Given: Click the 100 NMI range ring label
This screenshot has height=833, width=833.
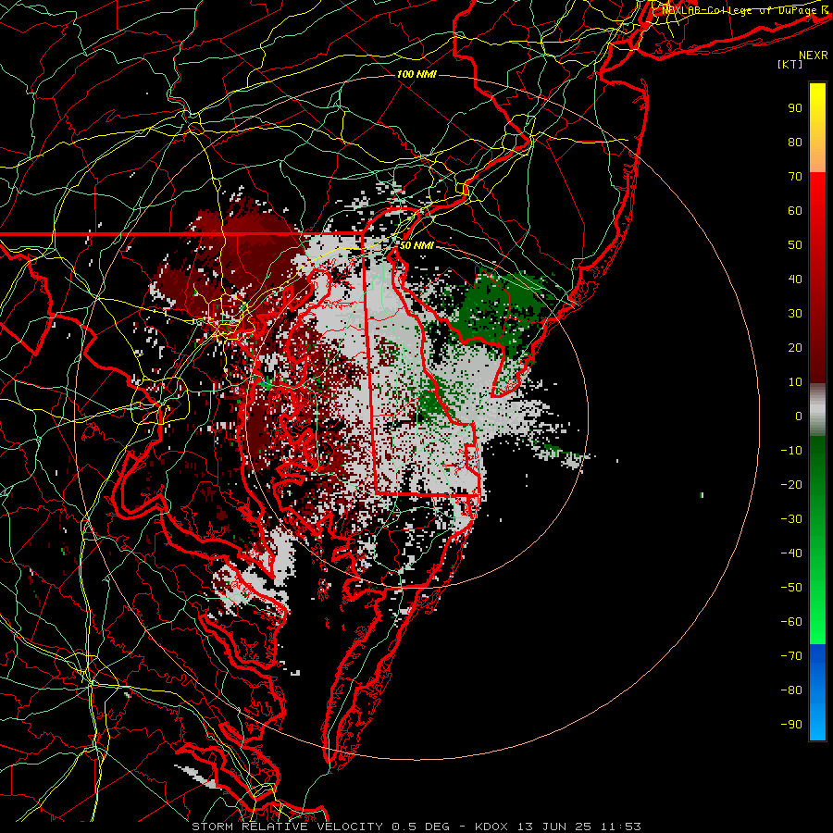Looking at the screenshot, I should pyautogui.click(x=416, y=74).
